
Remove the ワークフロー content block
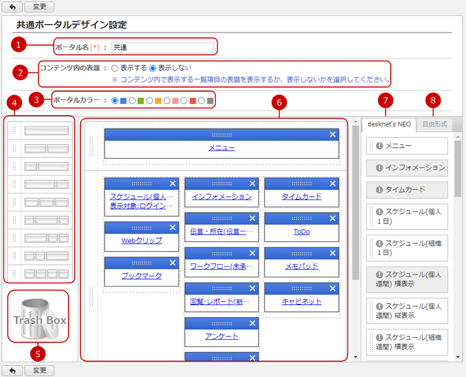click(252, 253)
